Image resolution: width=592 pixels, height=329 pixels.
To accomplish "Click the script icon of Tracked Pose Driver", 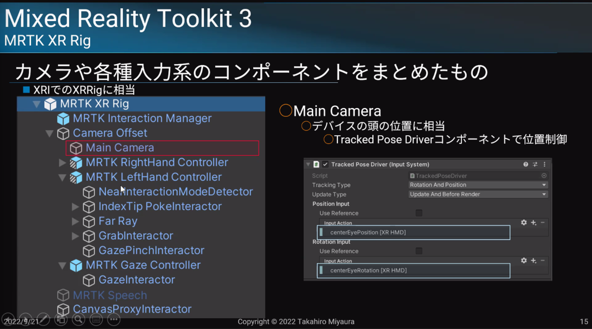I will click(x=317, y=164).
